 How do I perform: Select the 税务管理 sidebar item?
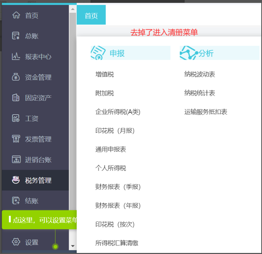tap(35, 180)
